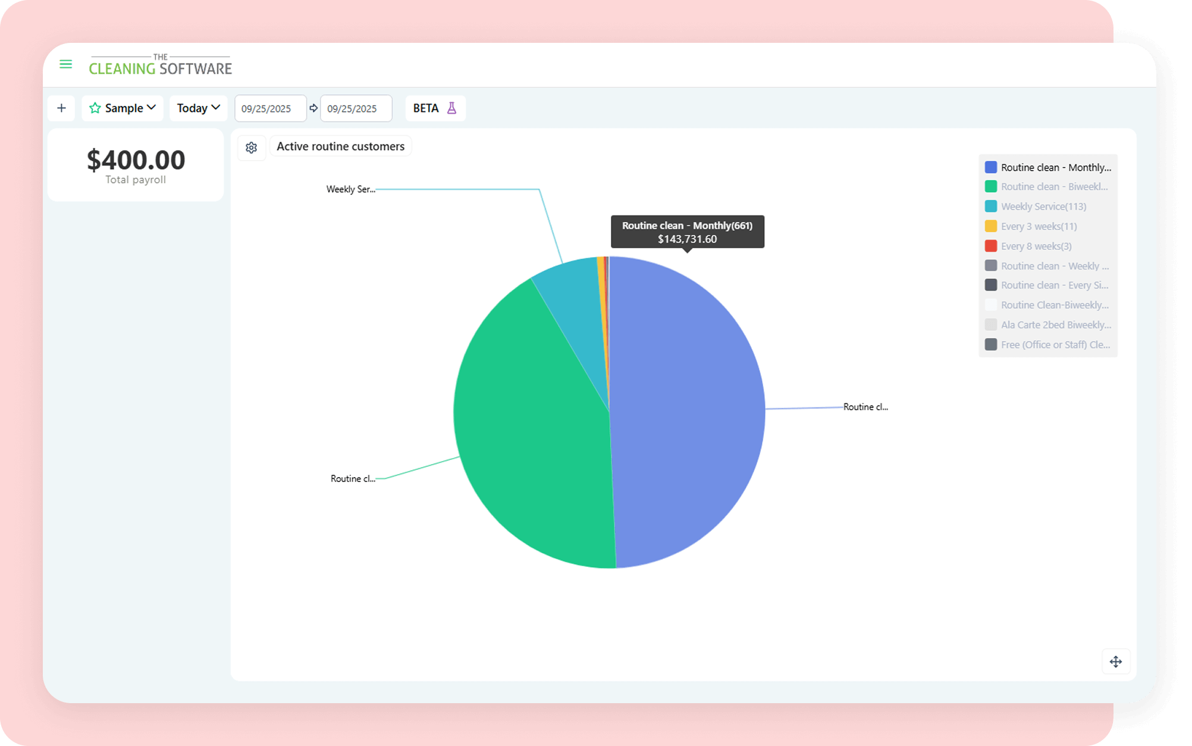Click arrow icon between date fields
Image resolution: width=1192 pixels, height=746 pixels.
313,108
